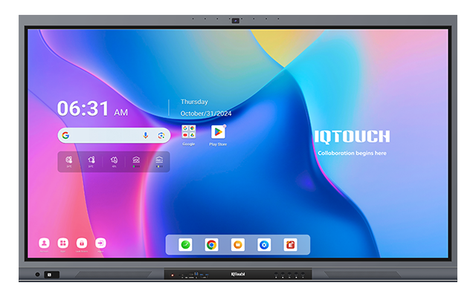Image resolution: width=476 pixels, height=297 pixels.
Task: Click the Thursday day label
Action: pos(194,102)
